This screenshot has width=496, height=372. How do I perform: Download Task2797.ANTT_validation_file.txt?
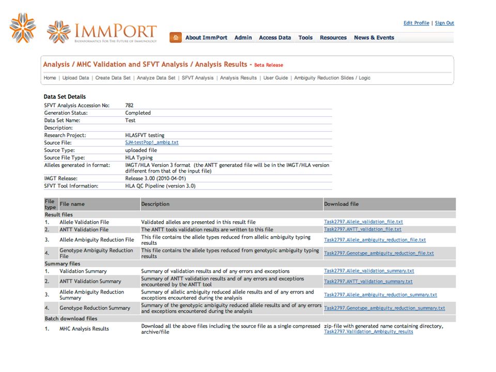363,229
